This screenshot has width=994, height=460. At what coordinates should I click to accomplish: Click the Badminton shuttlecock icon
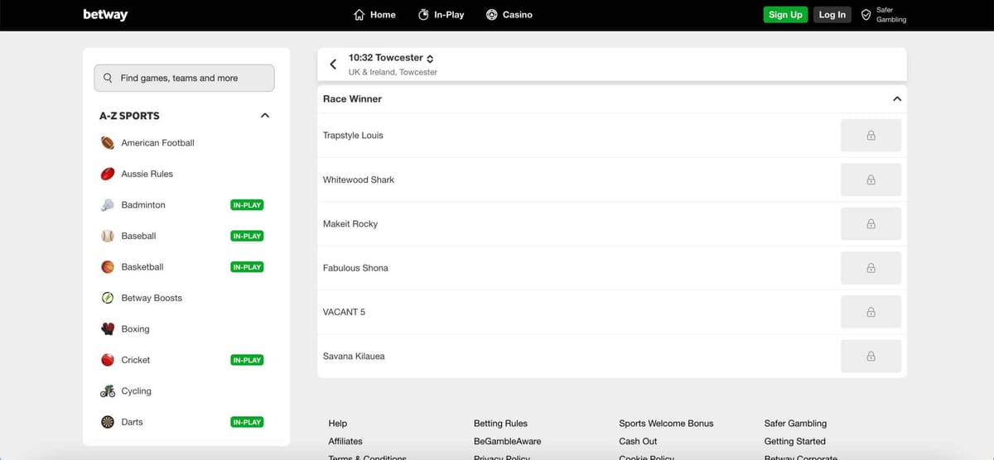(108, 205)
